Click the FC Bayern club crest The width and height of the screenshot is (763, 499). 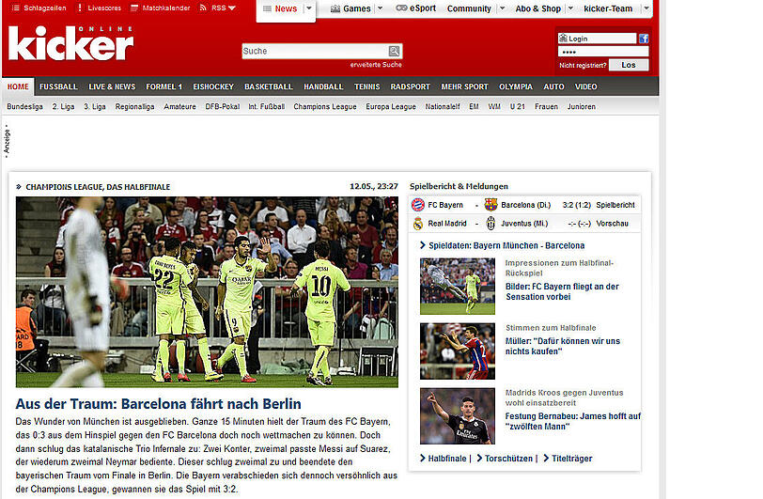[418, 205]
